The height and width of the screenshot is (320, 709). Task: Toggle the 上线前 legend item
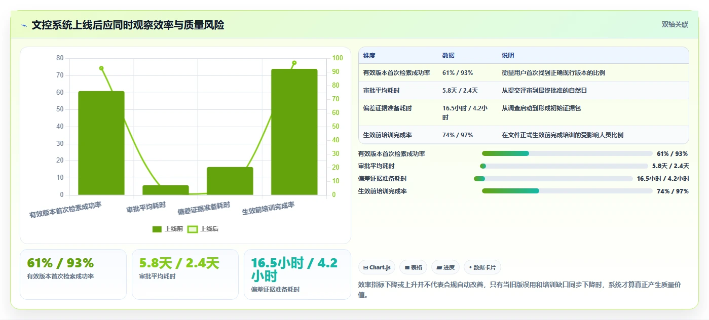(167, 229)
